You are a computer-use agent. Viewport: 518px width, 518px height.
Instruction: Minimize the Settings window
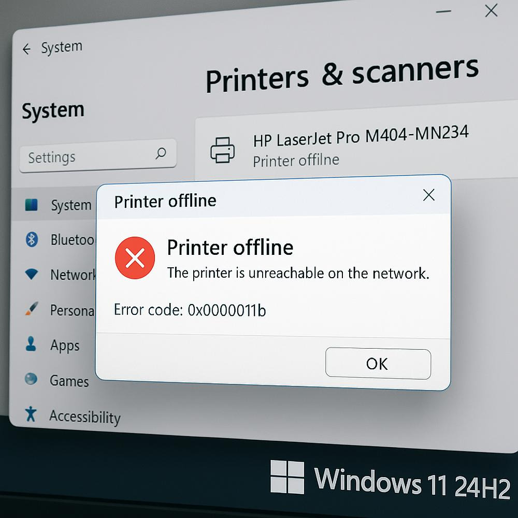click(443, 11)
